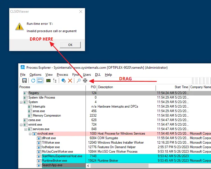This screenshot has height=169, width=211.
Task: Select the smss.exe process row
Action: point(115,111)
